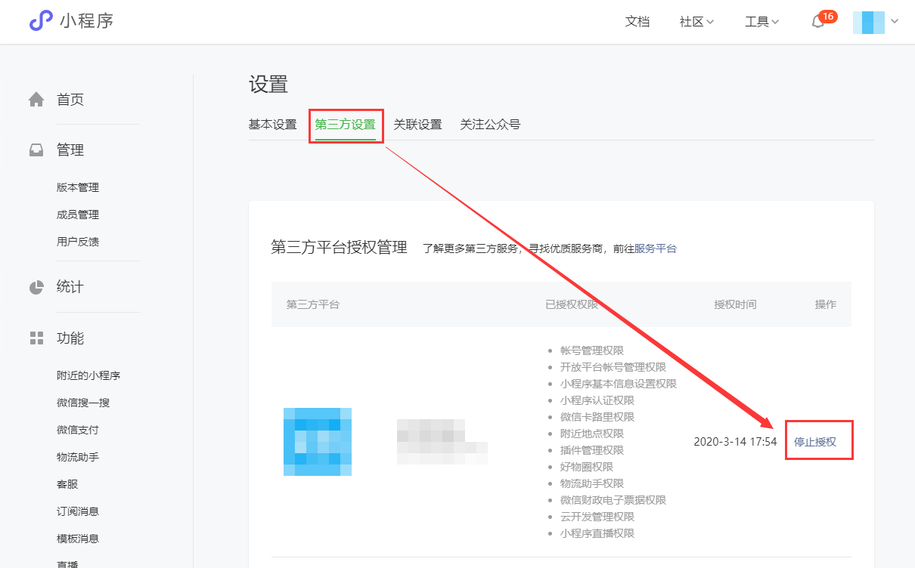Open 模板消息 in sidebar
This screenshot has width=915, height=568.
pos(78,539)
